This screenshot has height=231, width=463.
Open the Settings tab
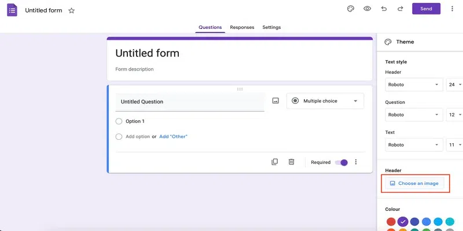(x=271, y=27)
